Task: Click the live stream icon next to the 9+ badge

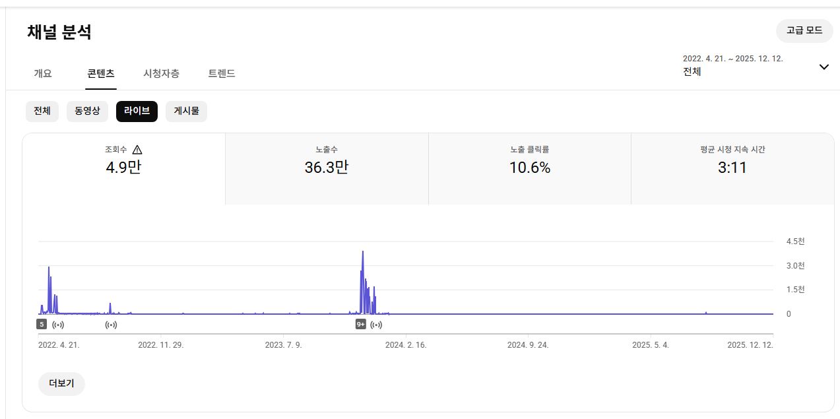Action: [376, 325]
